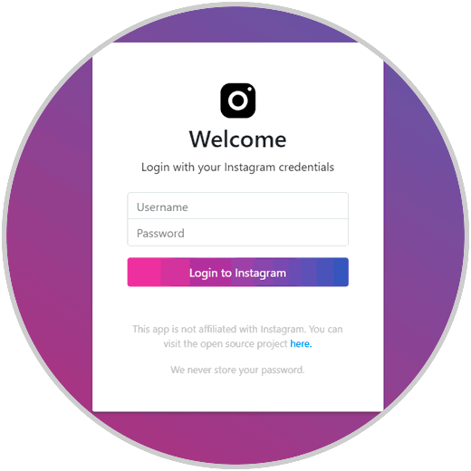
Task: Click the small flash dot on the camera logo
Action: (x=250, y=89)
